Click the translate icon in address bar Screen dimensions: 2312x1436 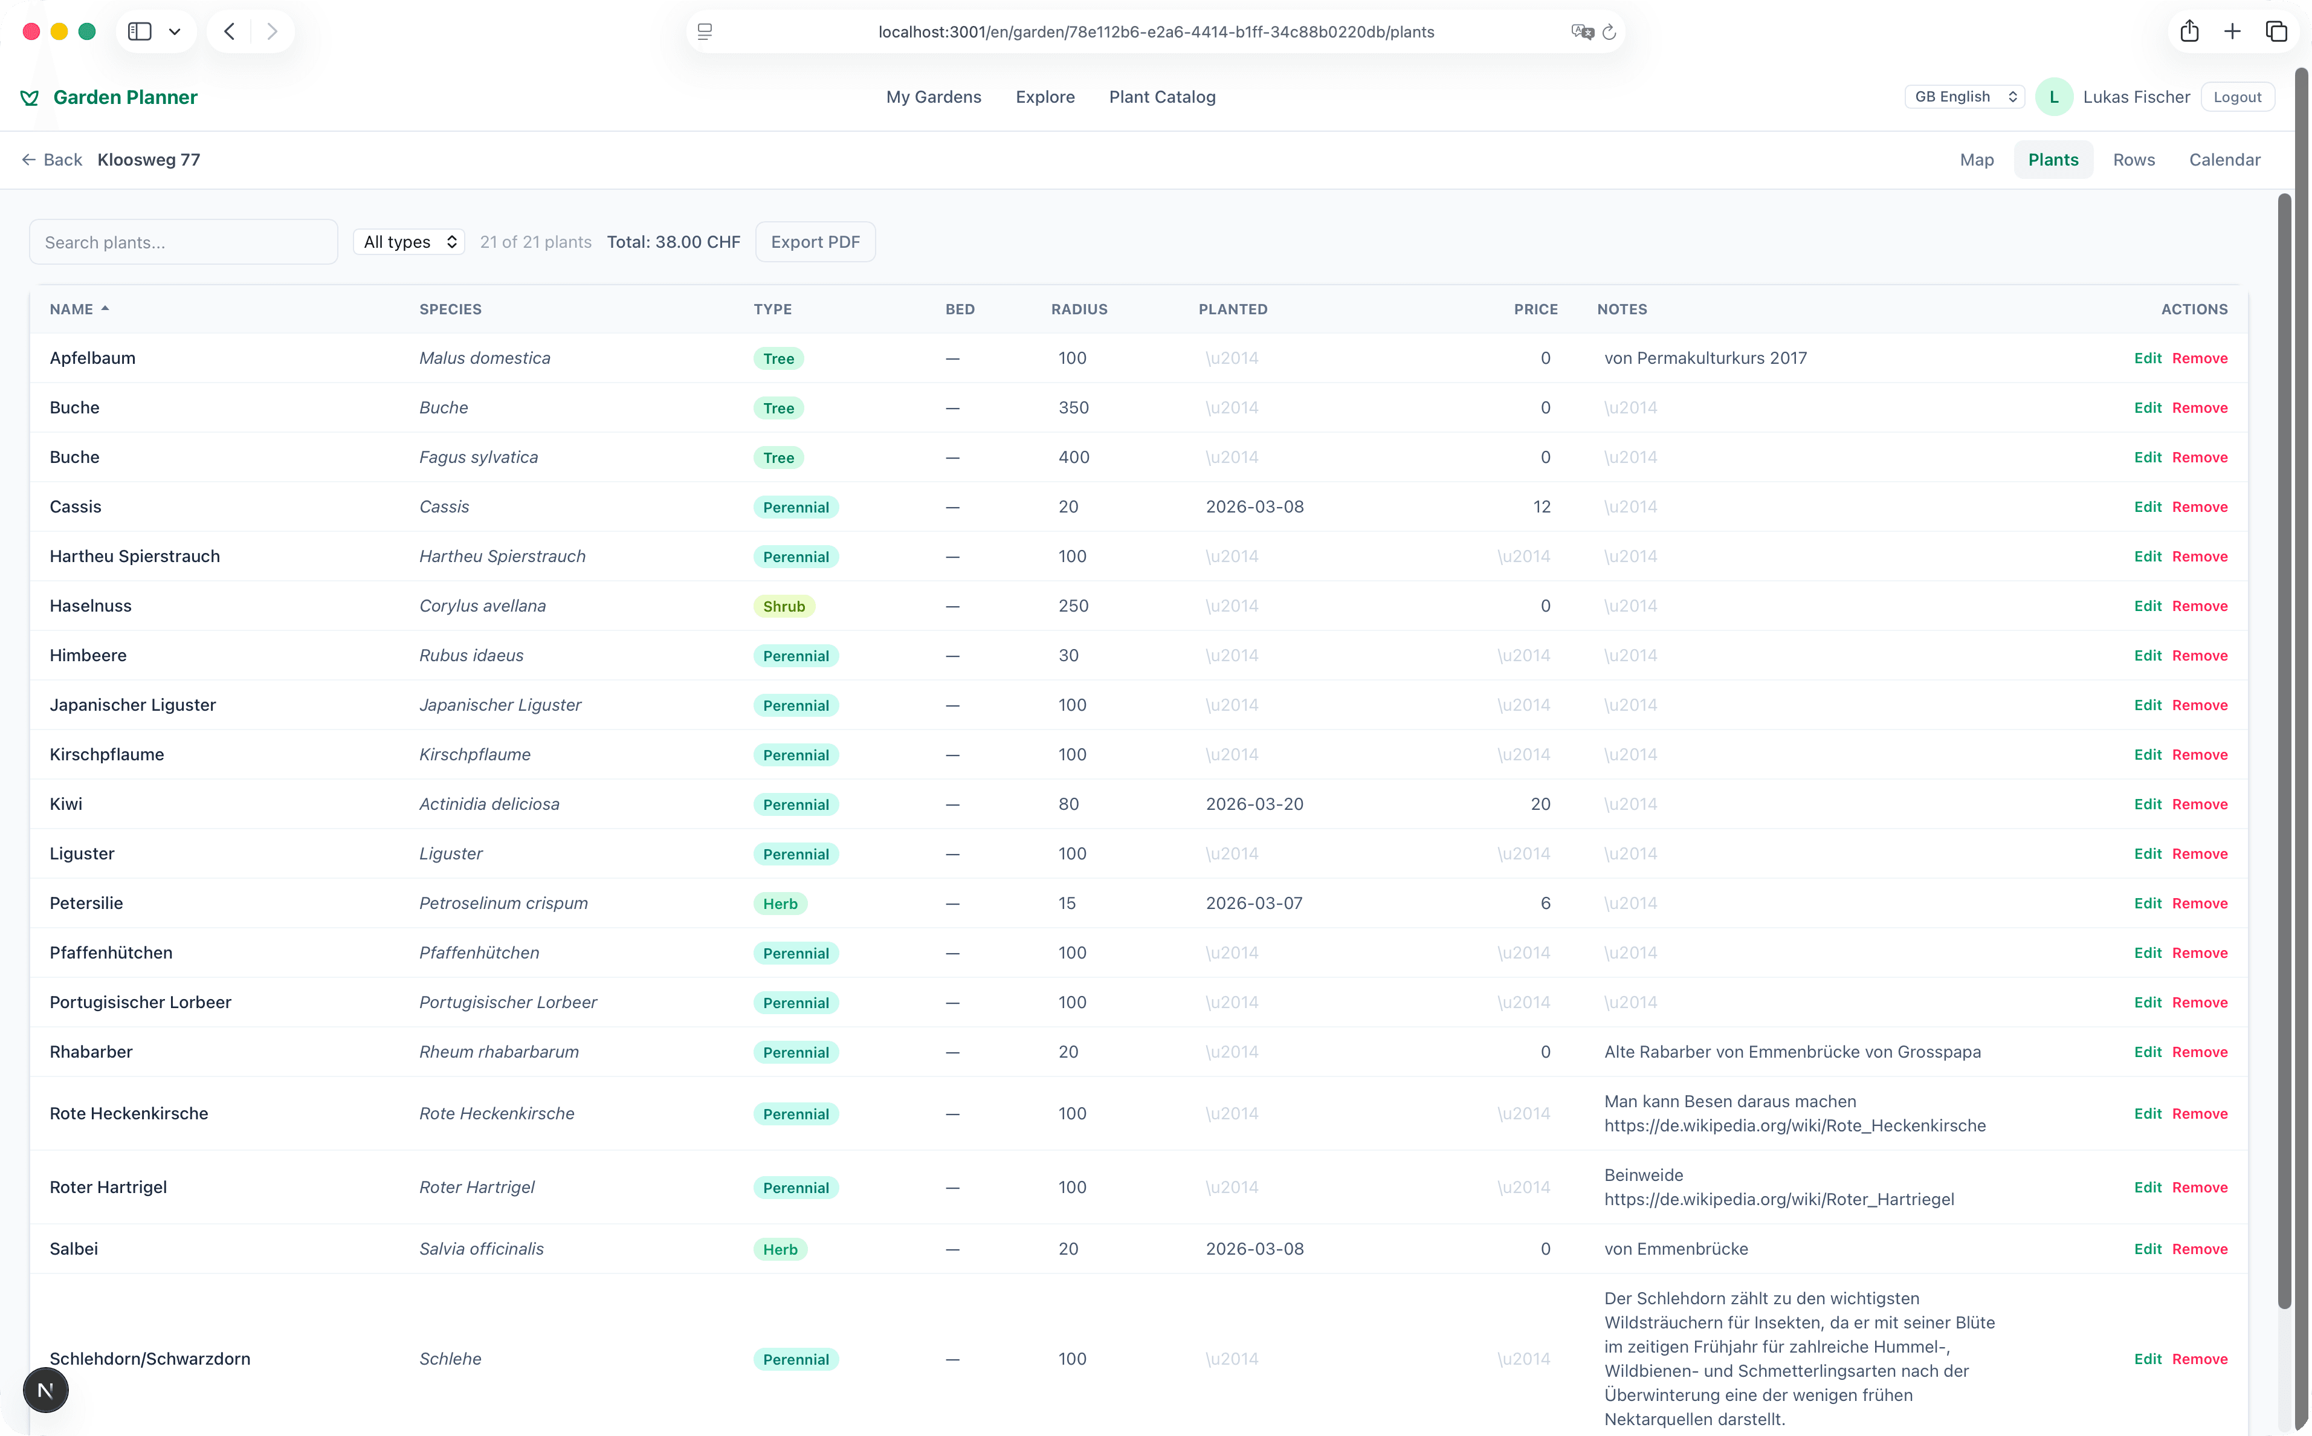click(x=1581, y=32)
